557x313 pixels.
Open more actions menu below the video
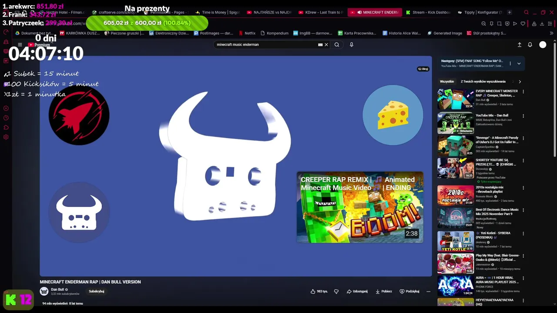(428, 291)
